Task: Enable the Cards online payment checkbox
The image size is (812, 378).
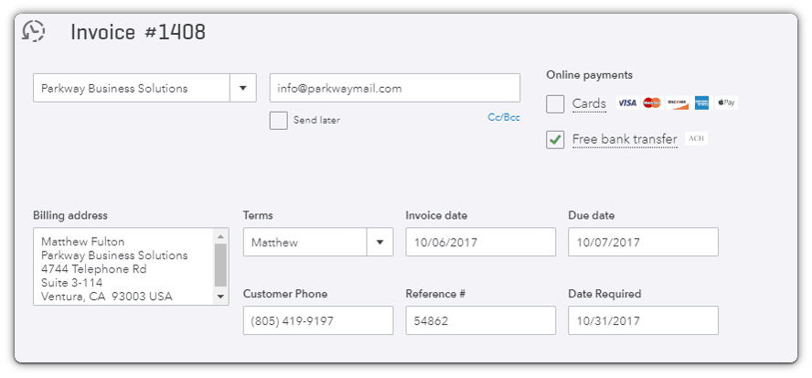Action: (555, 104)
